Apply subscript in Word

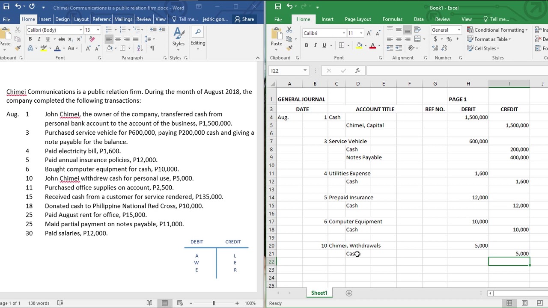click(x=71, y=39)
